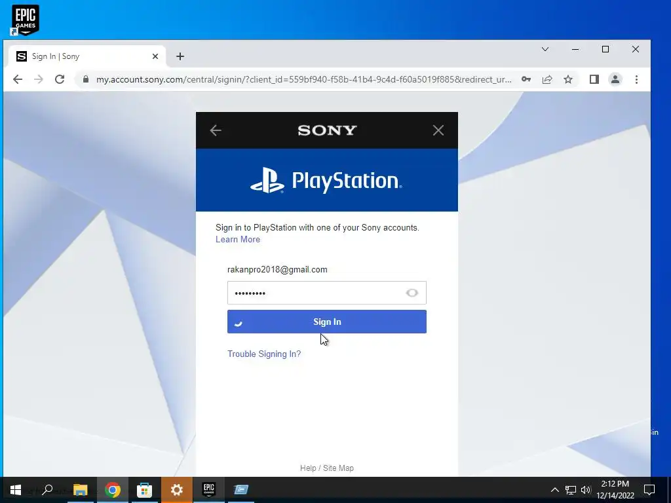Click the blue Sign In button
Image resolution: width=671 pixels, height=503 pixels.
(x=326, y=322)
